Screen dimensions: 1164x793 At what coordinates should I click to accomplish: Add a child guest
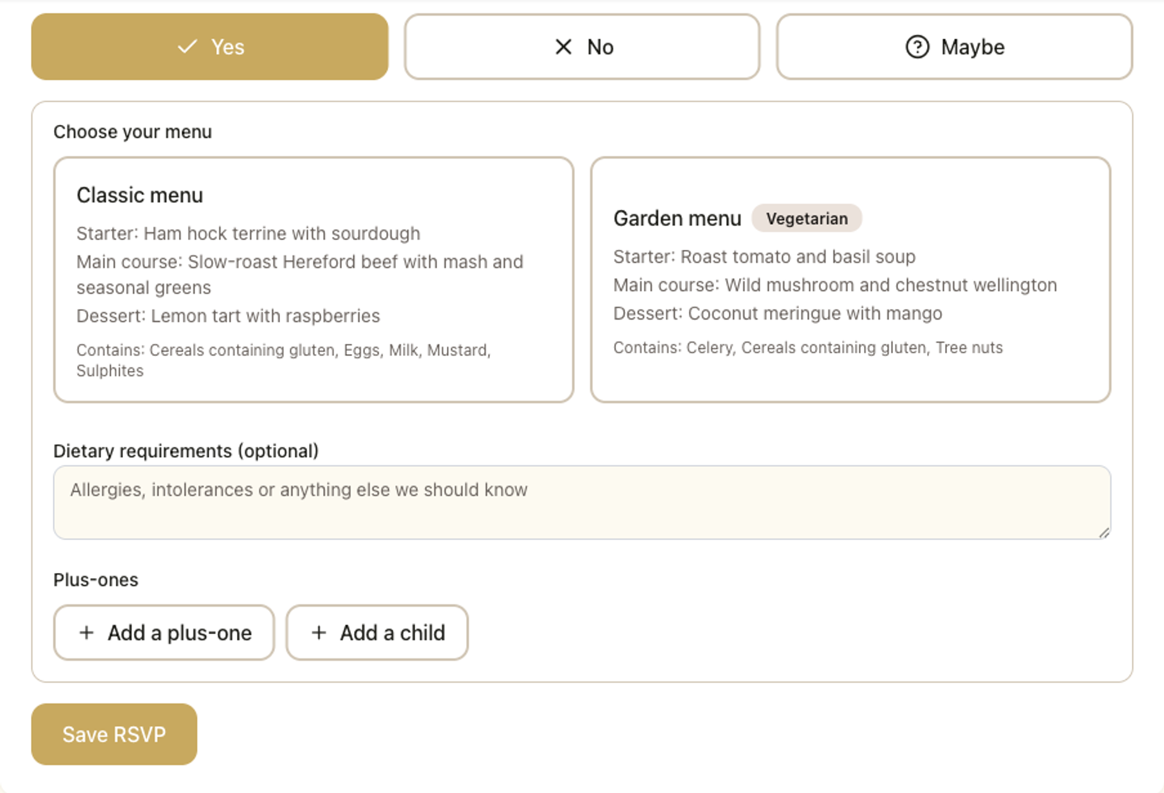click(x=377, y=632)
